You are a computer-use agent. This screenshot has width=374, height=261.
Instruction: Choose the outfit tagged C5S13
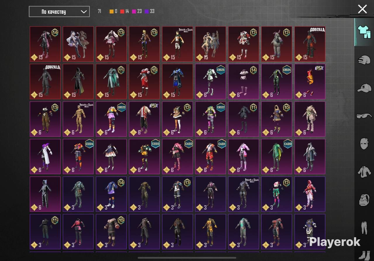144,156
